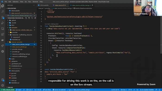This screenshot has width=162, height=91.
Task: Click Ln 29, Col 15 cursor position
Action: click(x=115, y=90)
